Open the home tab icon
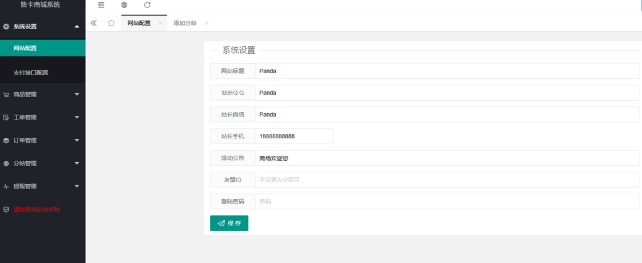The width and height of the screenshot is (642, 263). pyautogui.click(x=112, y=23)
